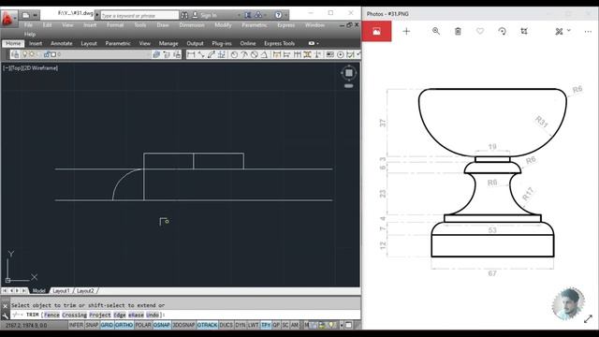The width and height of the screenshot is (599, 337).
Task: Switch to the Layout2 tab
Action: 85,291
